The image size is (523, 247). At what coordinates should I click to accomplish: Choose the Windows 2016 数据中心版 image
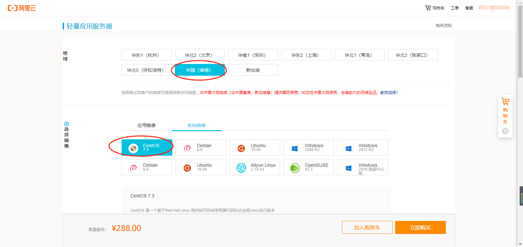[363, 167]
